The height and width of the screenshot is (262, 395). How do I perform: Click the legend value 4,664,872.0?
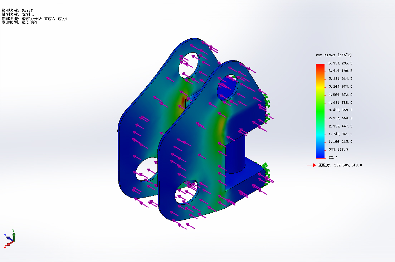pos(340,95)
